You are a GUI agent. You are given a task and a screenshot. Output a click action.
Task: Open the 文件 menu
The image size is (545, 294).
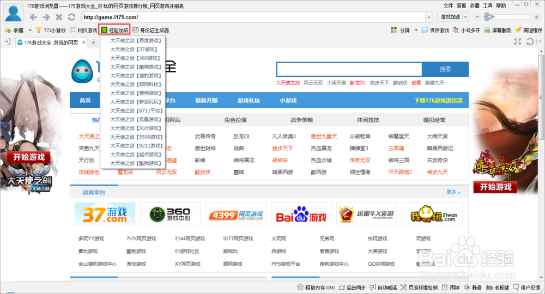[x=448, y=5]
